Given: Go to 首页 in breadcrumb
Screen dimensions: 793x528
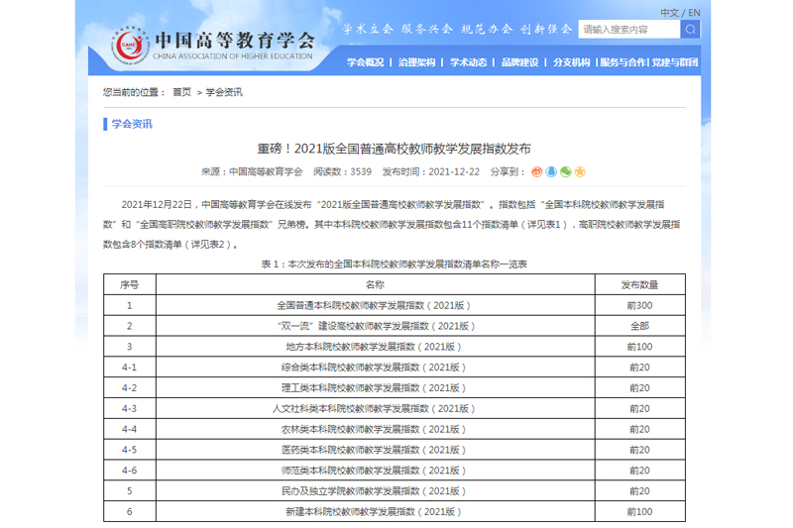Looking at the screenshot, I should pyautogui.click(x=181, y=92).
